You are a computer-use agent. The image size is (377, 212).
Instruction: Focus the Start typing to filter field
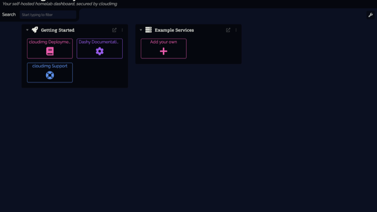48,14
